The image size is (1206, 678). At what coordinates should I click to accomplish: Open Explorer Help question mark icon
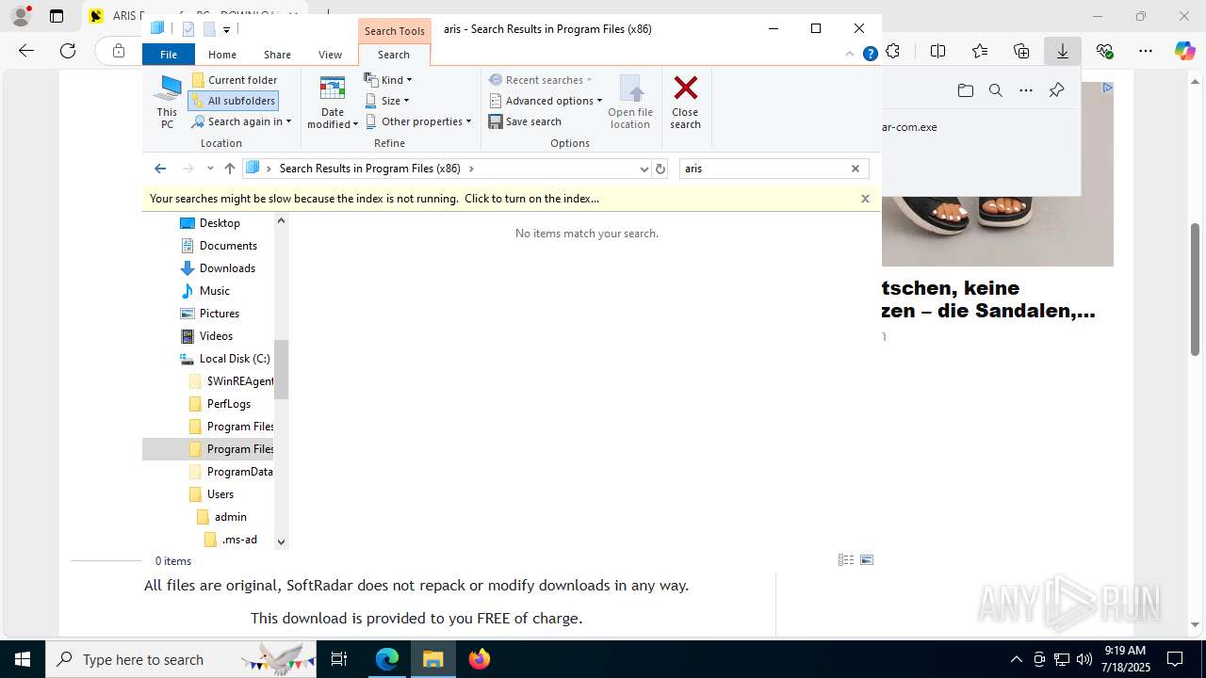click(871, 54)
